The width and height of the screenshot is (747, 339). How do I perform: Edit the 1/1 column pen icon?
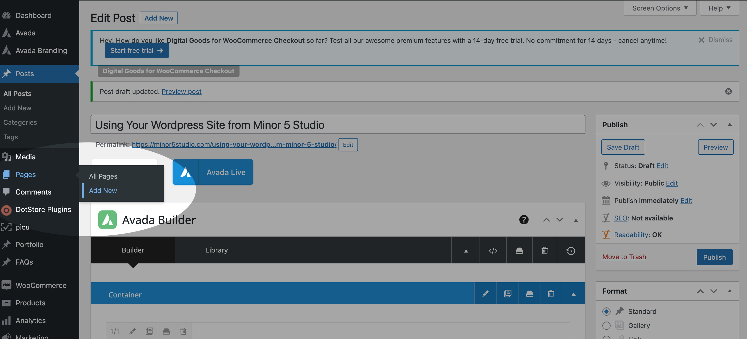pos(133,331)
